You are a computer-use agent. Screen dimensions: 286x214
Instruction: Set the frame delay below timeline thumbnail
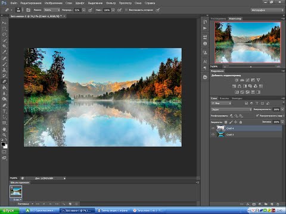[17, 199]
